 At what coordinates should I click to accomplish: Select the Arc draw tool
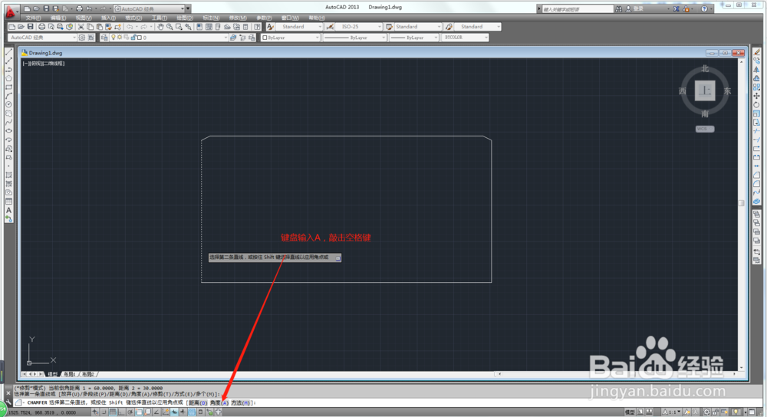[x=8, y=96]
